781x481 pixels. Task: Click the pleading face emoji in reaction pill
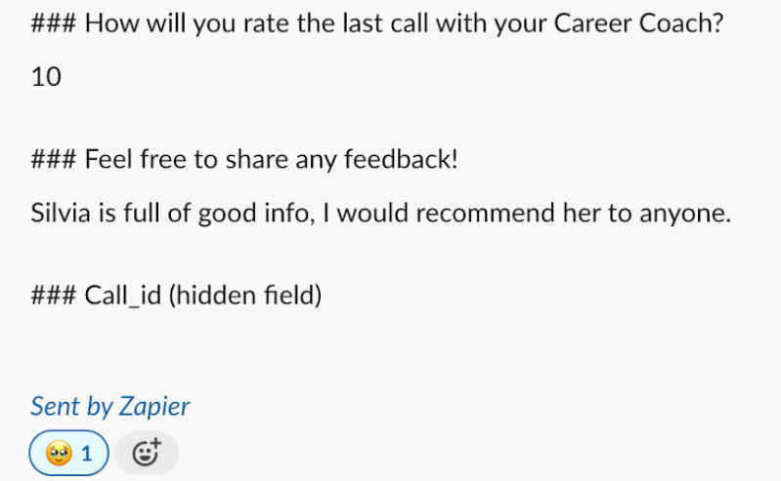[x=59, y=453]
